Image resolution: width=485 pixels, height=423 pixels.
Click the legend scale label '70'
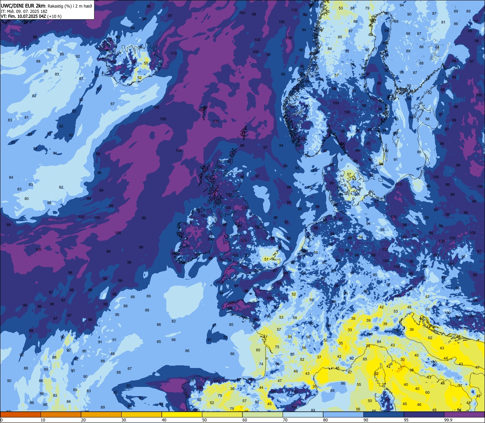tap(285, 420)
